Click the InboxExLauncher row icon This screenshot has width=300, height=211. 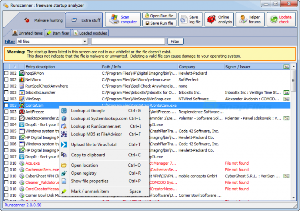[x=22, y=92]
